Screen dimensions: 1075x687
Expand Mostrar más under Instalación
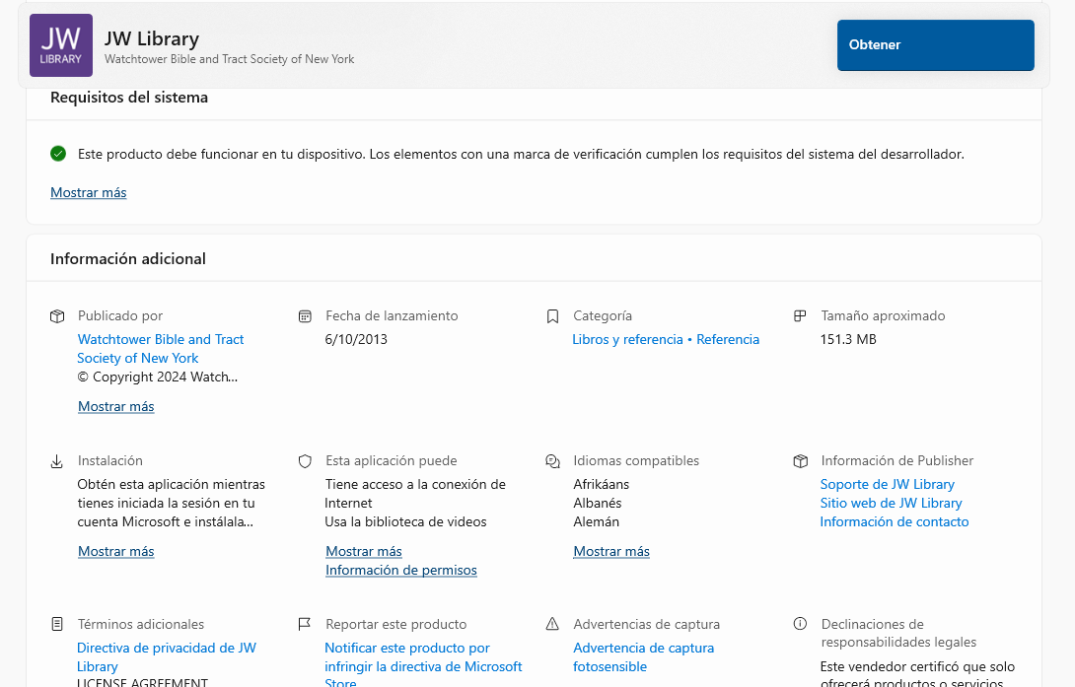point(115,551)
